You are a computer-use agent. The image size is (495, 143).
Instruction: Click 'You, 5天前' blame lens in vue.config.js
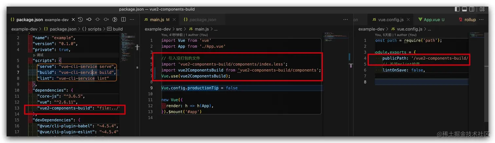point(384,35)
